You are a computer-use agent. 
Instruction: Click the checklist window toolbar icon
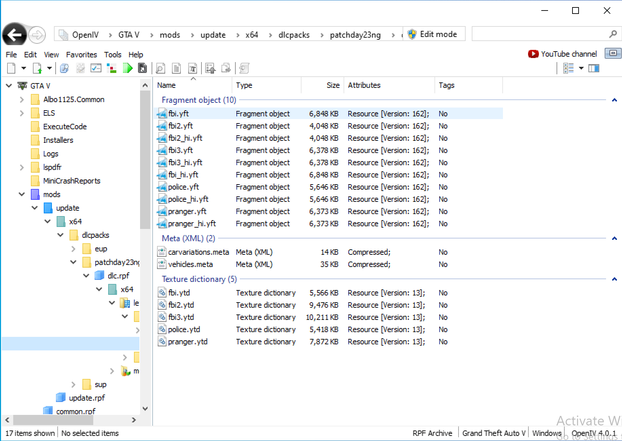(x=96, y=68)
